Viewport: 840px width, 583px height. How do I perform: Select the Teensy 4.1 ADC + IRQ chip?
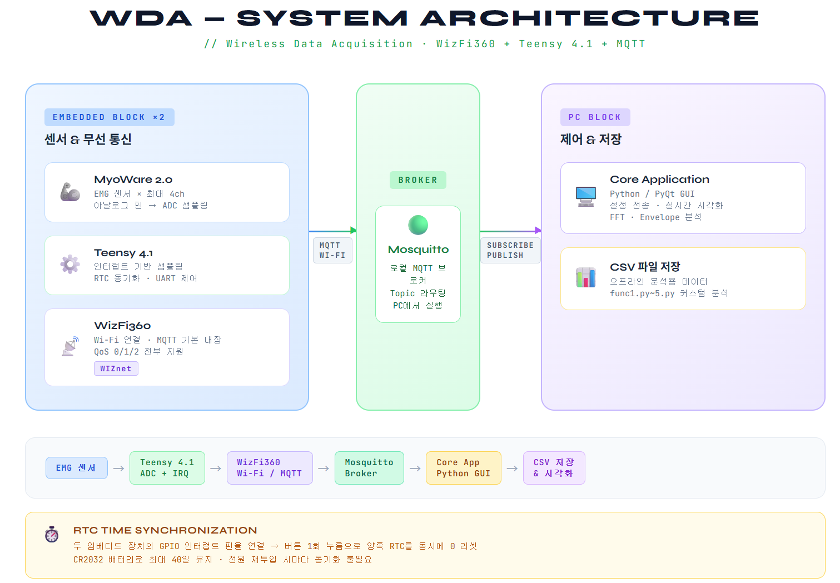167,468
